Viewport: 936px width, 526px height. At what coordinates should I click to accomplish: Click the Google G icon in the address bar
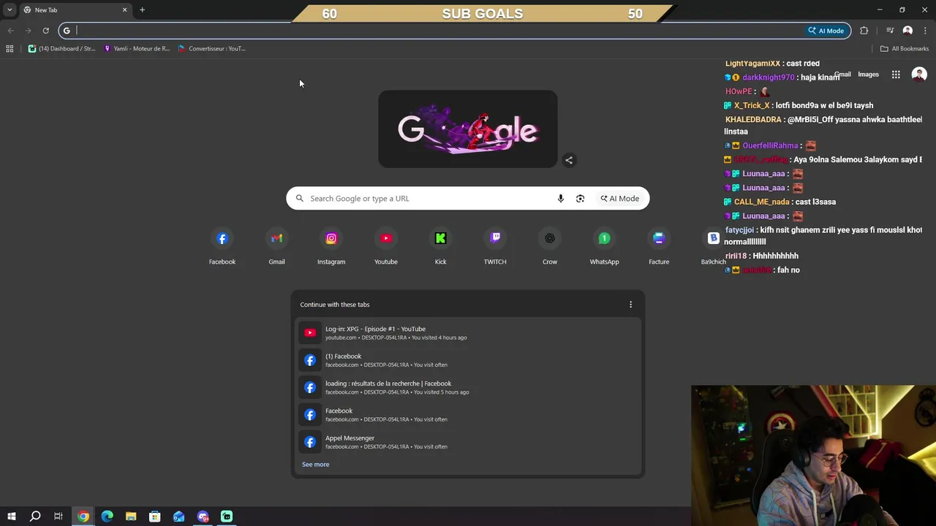tap(67, 31)
